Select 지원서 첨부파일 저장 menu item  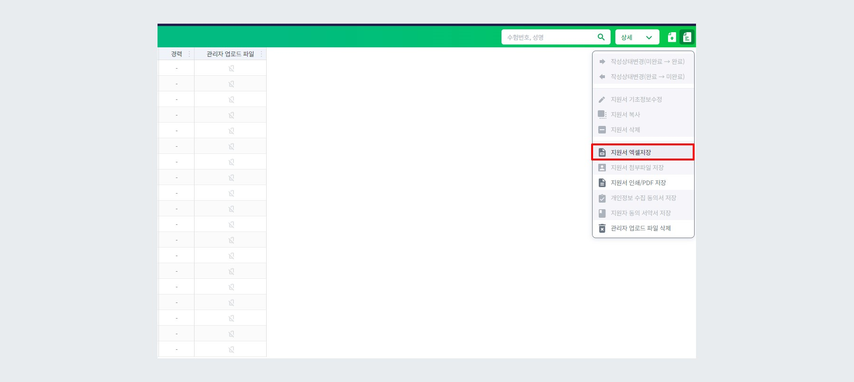643,168
